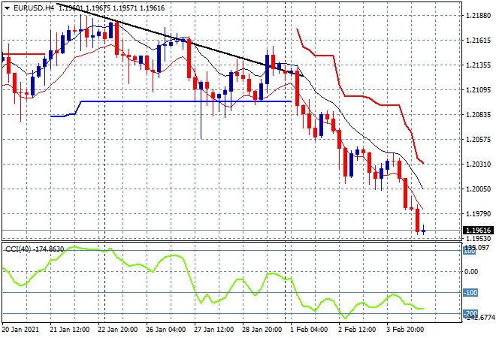Image resolution: width=496 pixels, height=338 pixels.
Task: Click the CCI 100 level marker
Action: tap(470, 251)
